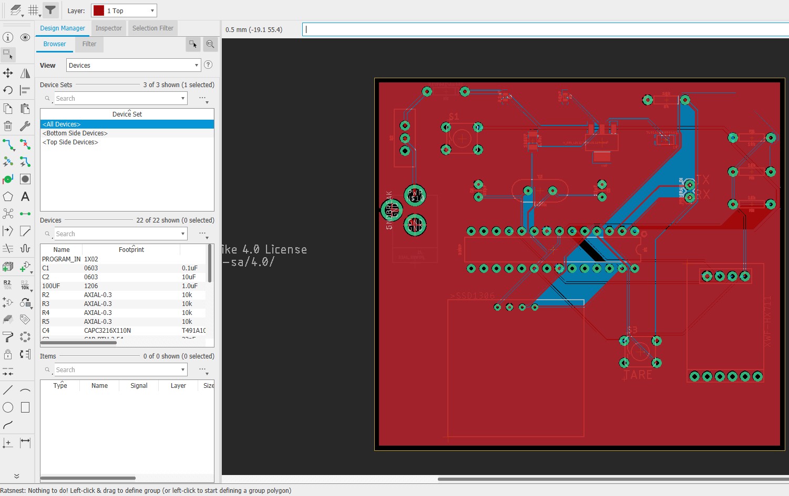Open the Browser sub-tab
This screenshot has width=789, height=496.
(x=55, y=44)
